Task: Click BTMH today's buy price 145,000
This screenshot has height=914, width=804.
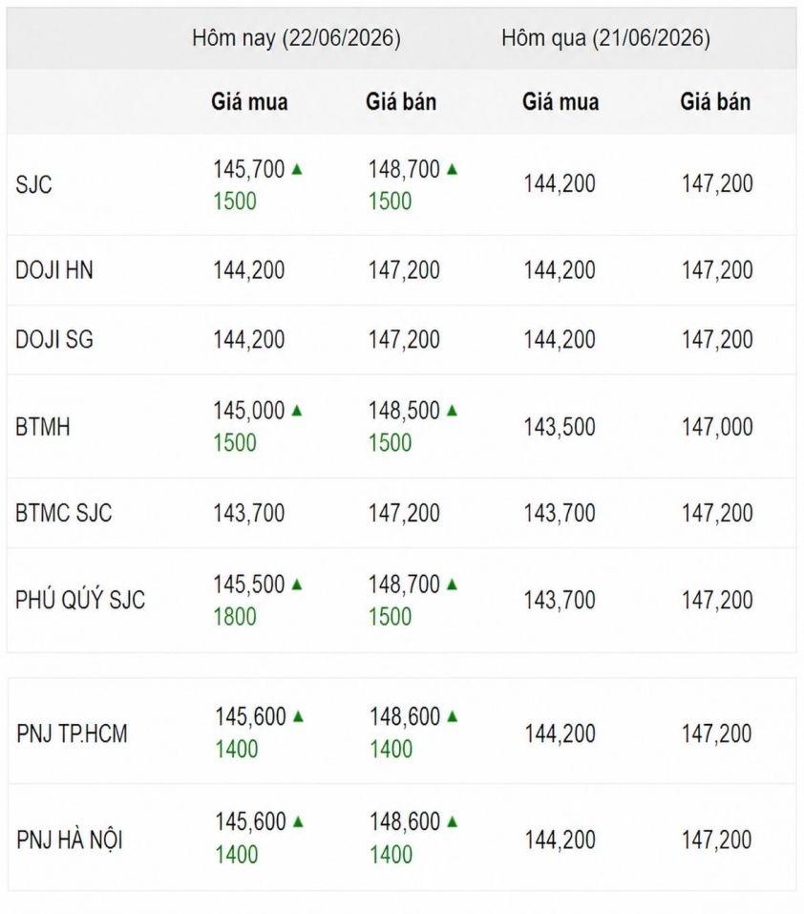Action: 249,411
